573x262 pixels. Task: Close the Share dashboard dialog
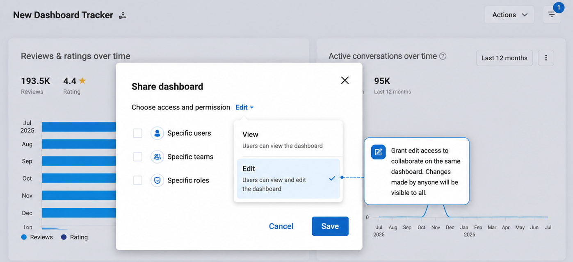(x=345, y=80)
